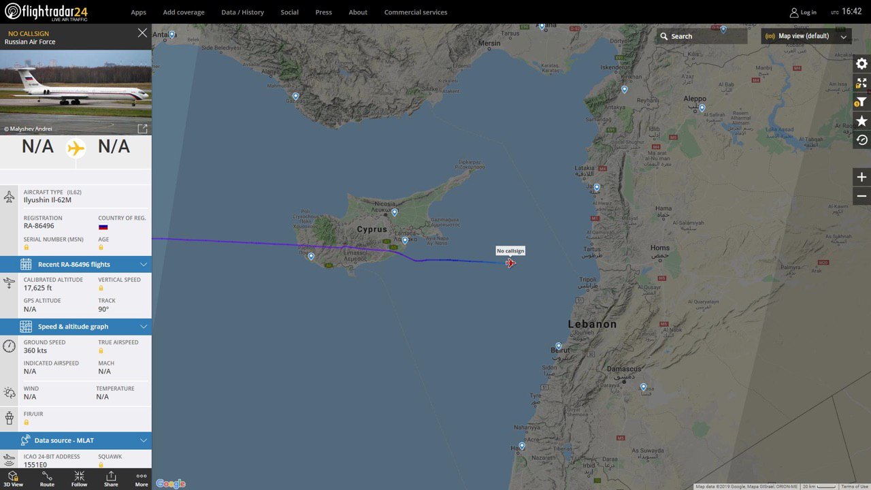Screen dimensions: 871x490
Task: Click the Search input field
Action: (x=702, y=36)
